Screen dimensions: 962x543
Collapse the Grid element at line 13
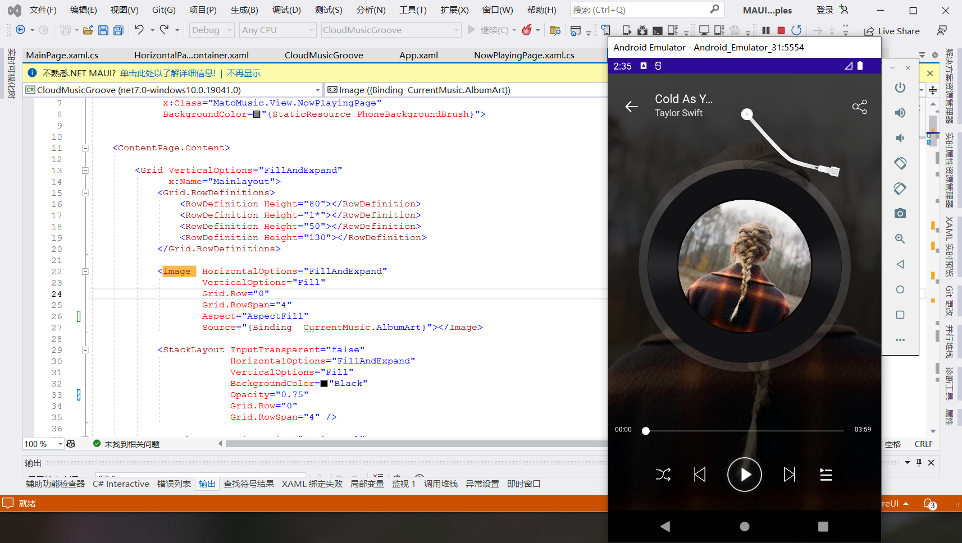pyautogui.click(x=85, y=171)
